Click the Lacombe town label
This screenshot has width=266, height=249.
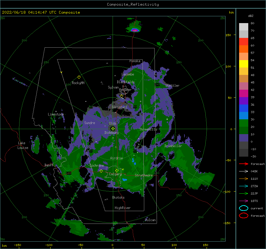[128, 74]
